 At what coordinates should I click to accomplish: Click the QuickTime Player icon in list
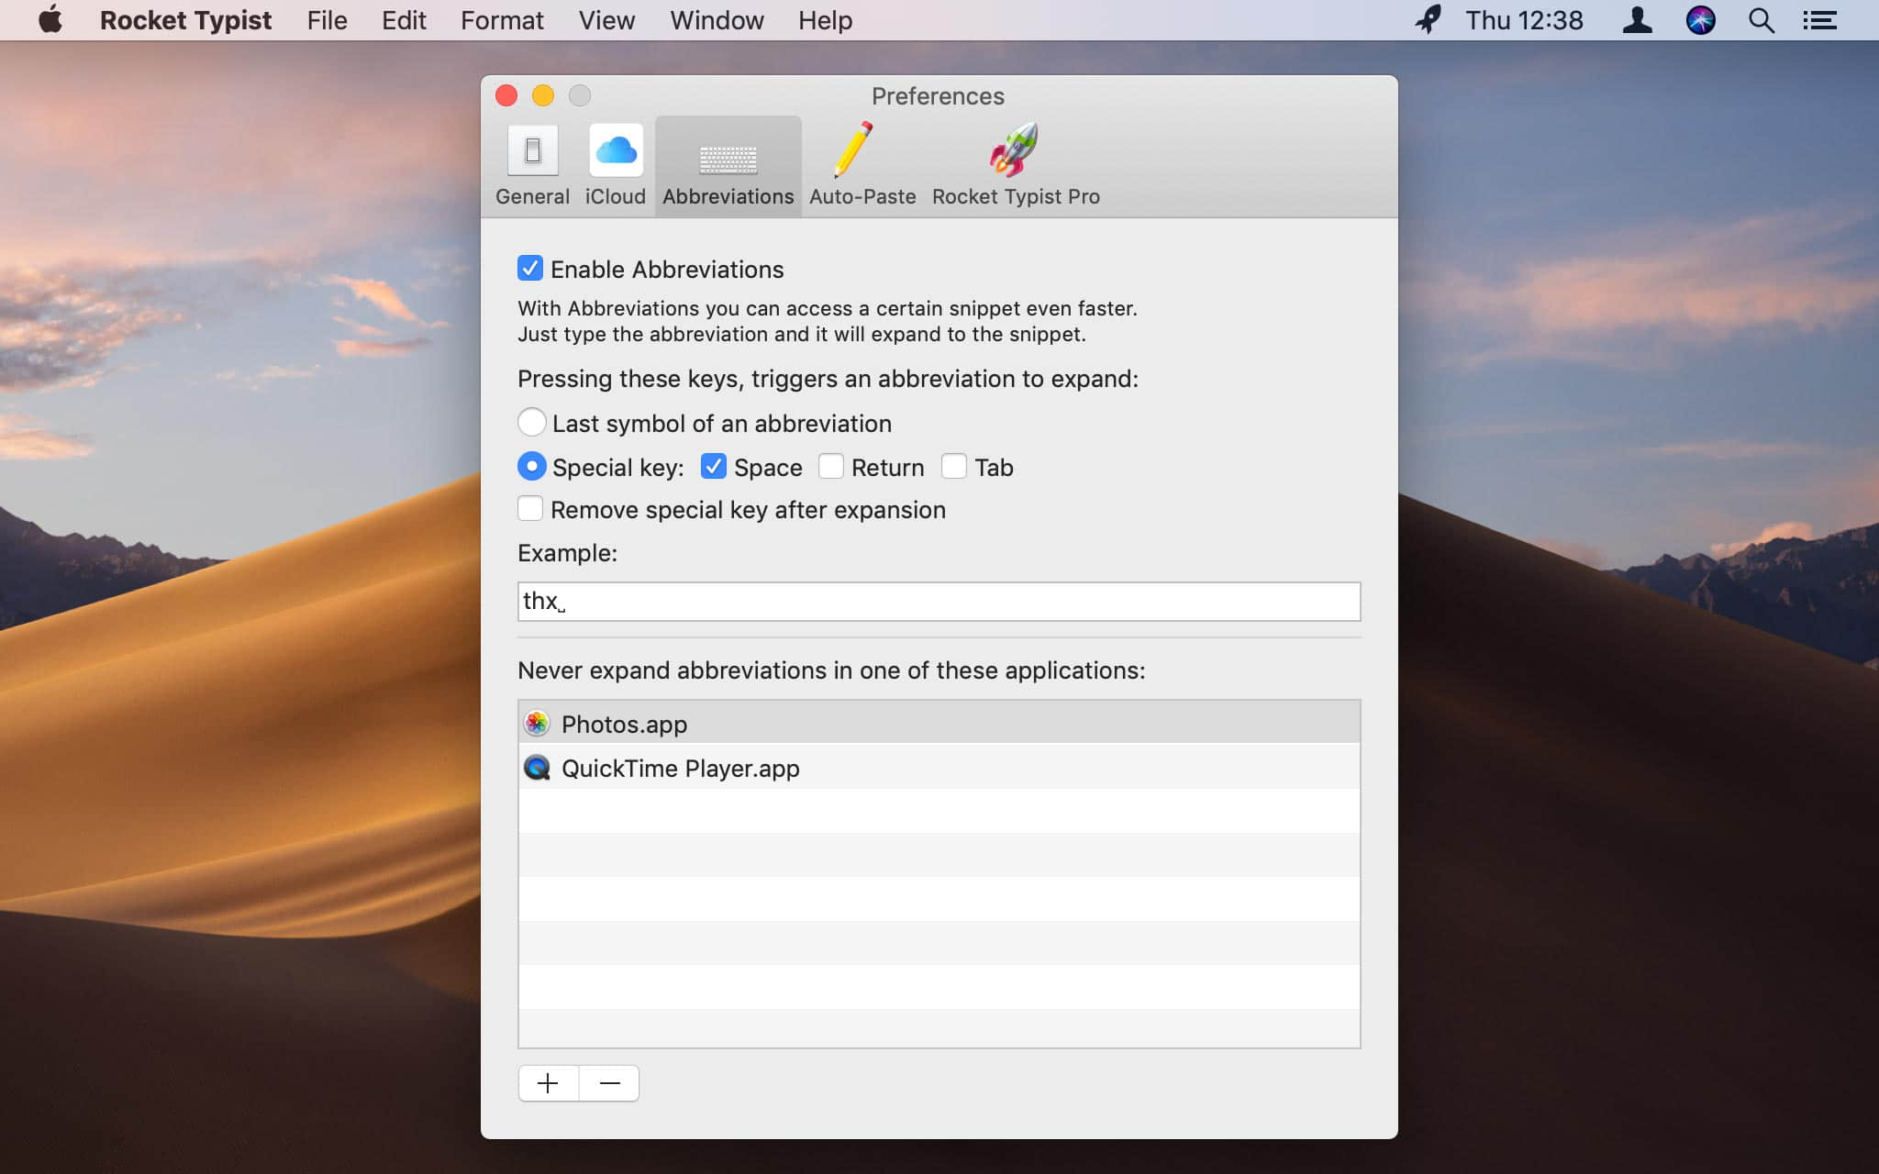point(537,768)
